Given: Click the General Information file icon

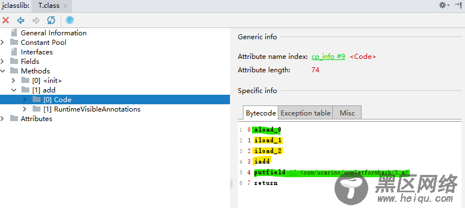Looking at the screenshot, I should click(14, 33).
